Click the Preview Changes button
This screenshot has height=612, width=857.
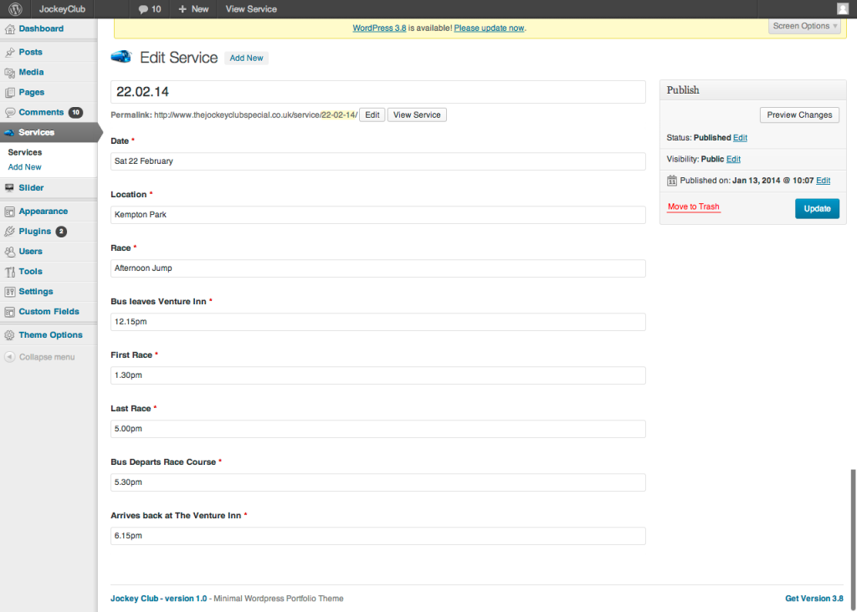pos(799,115)
